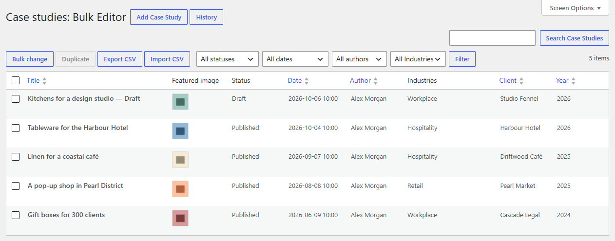
Task: Click the Retail industry cell
Action: click(x=415, y=186)
